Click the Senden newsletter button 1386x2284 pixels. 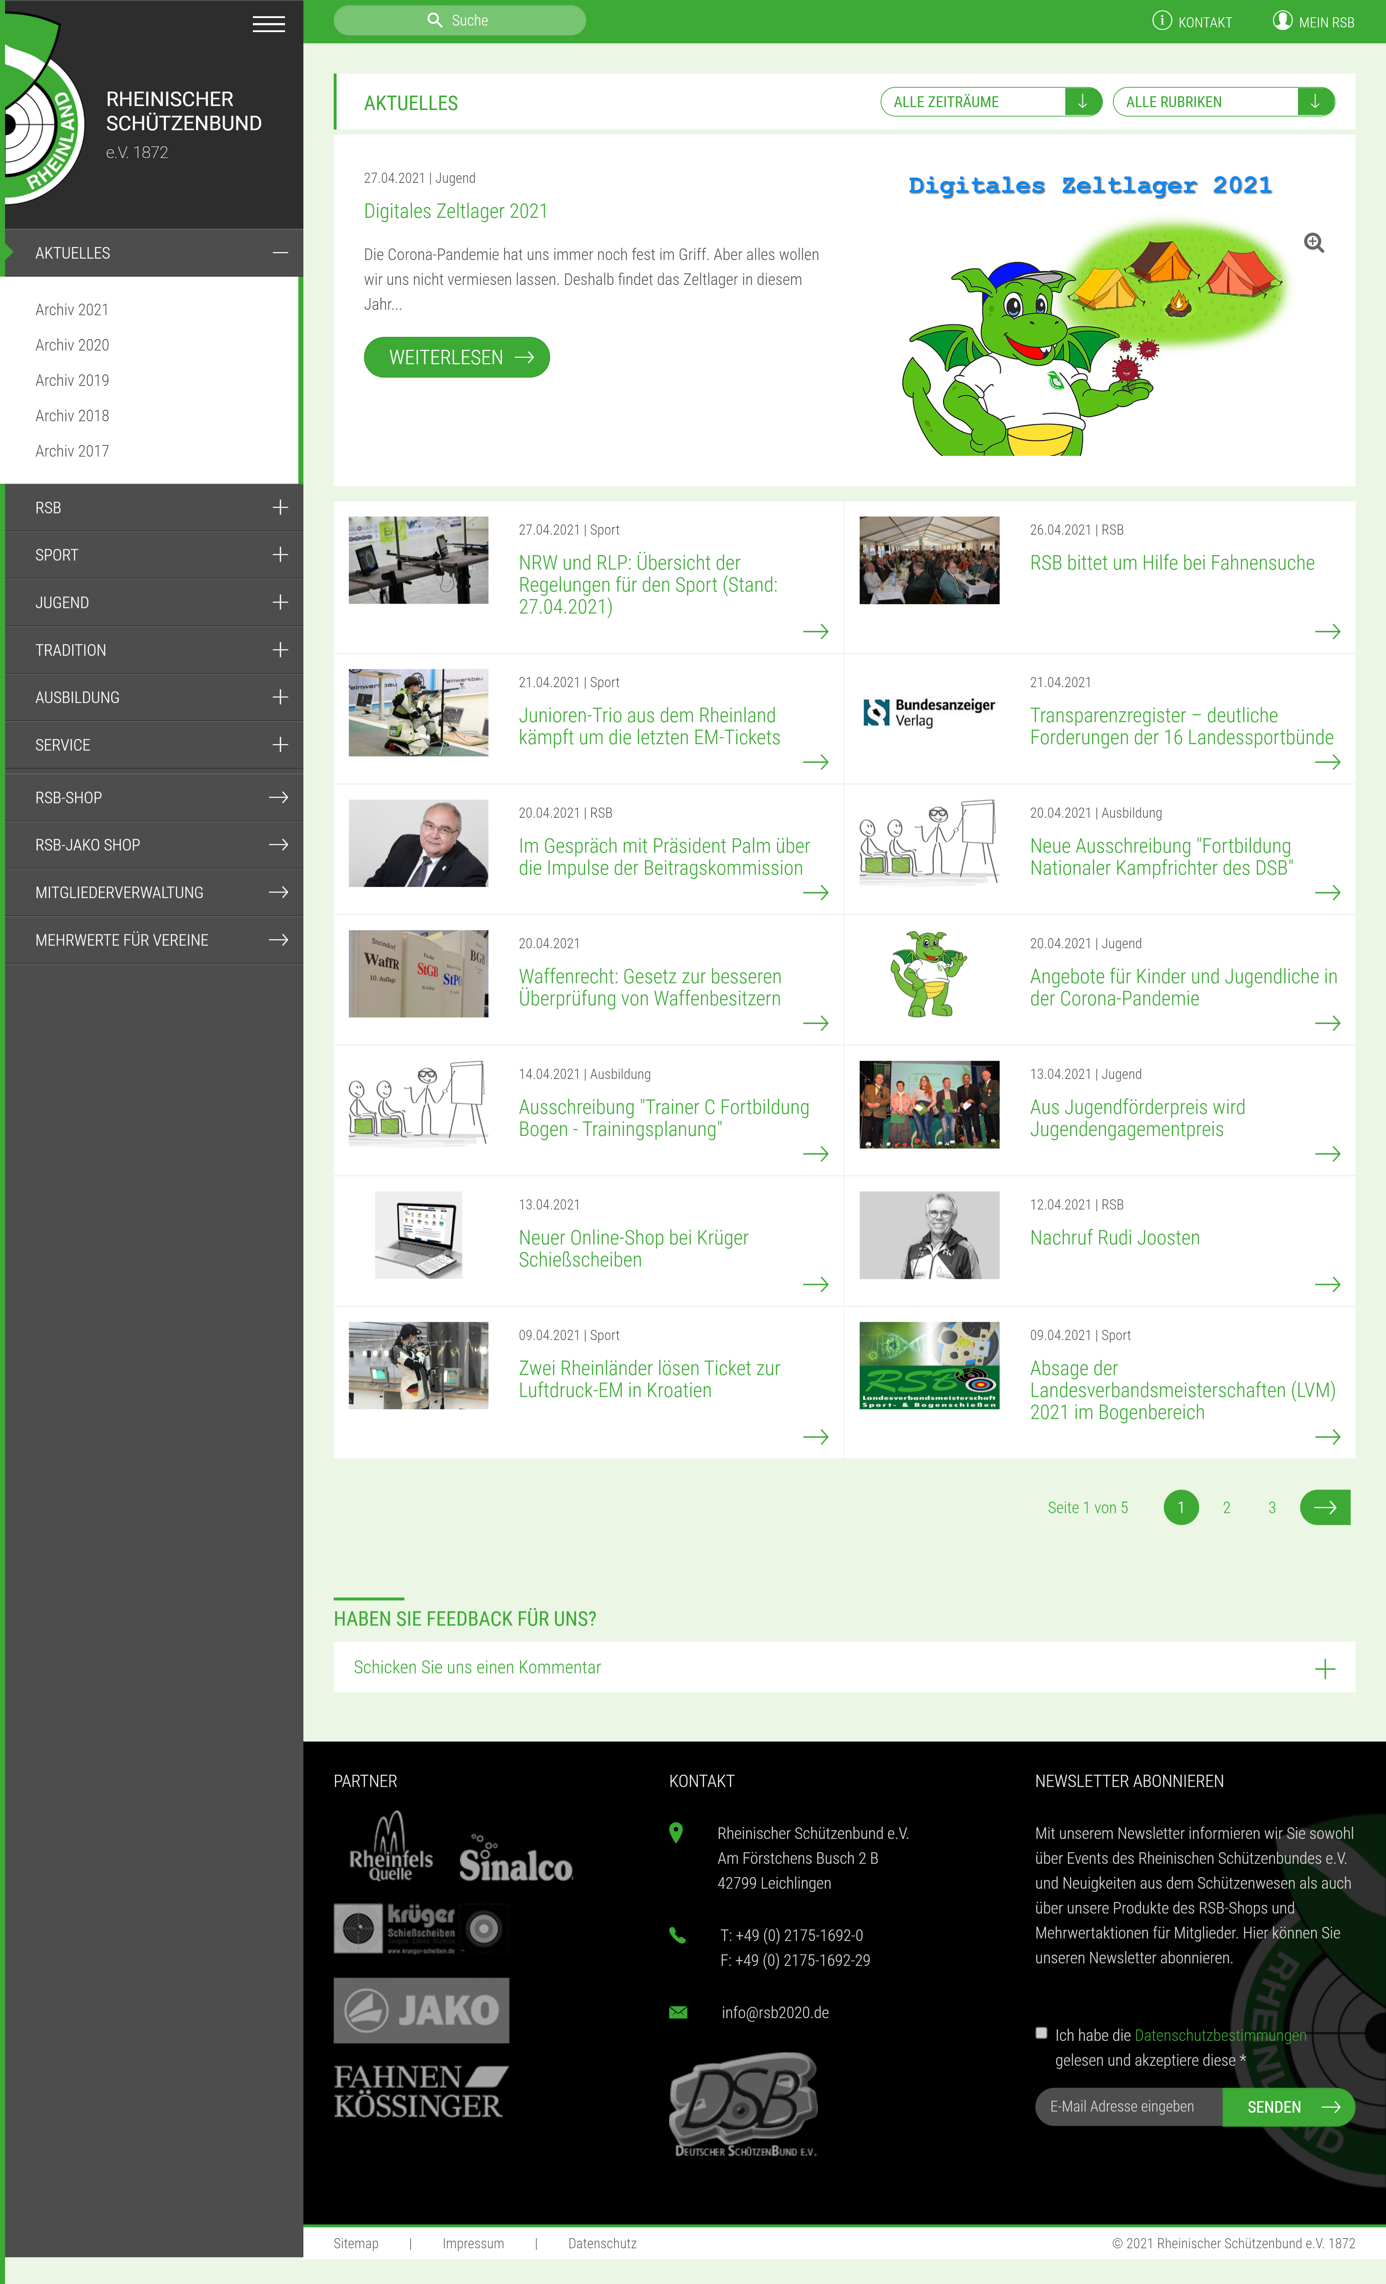(1289, 2107)
